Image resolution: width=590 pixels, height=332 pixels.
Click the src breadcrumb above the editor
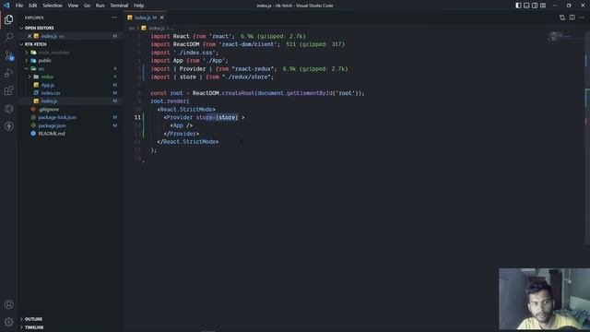132,29
